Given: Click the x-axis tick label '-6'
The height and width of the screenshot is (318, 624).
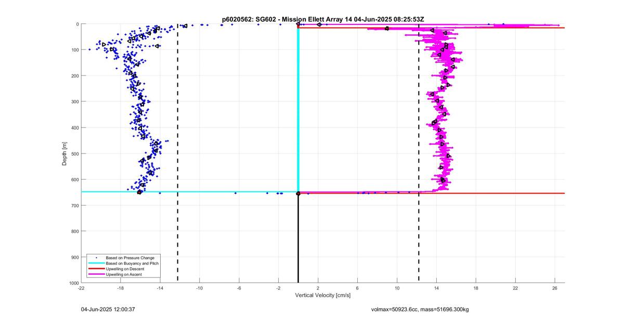Looking at the screenshot, I should click(239, 288).
